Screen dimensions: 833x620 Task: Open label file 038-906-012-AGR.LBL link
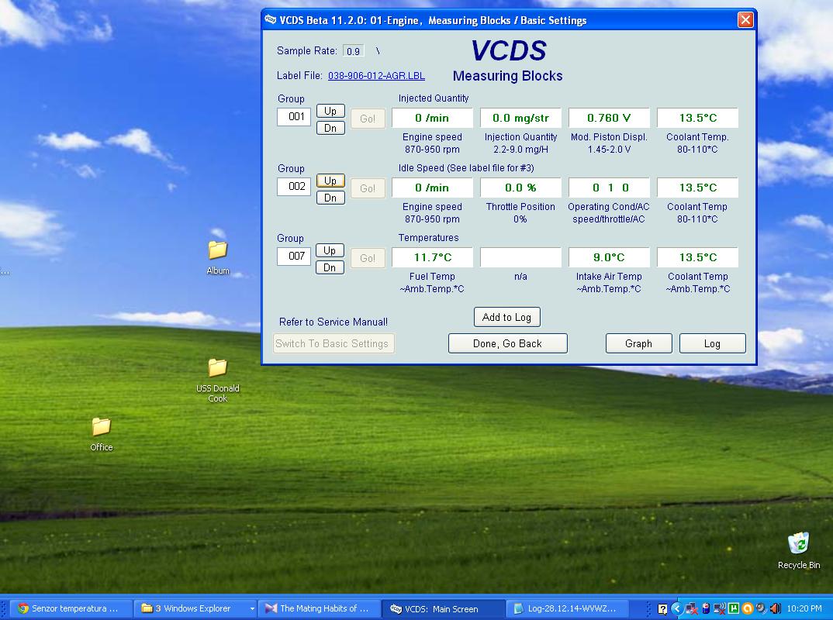(376, 75)
